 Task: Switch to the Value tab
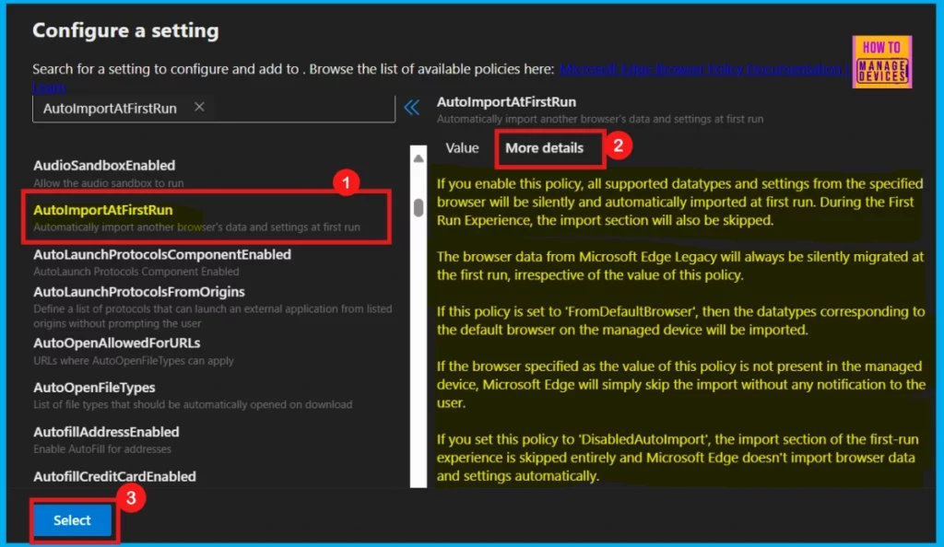tap(462, 148)
